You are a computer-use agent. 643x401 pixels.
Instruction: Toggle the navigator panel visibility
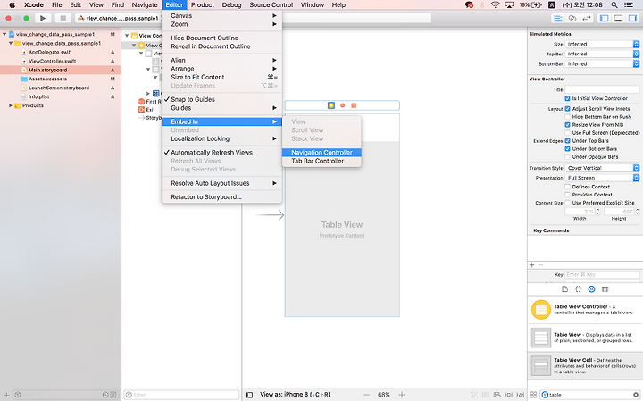coord(604,18)
